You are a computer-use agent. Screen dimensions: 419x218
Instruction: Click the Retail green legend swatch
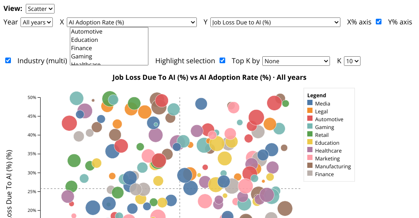(x=310, y=135)
